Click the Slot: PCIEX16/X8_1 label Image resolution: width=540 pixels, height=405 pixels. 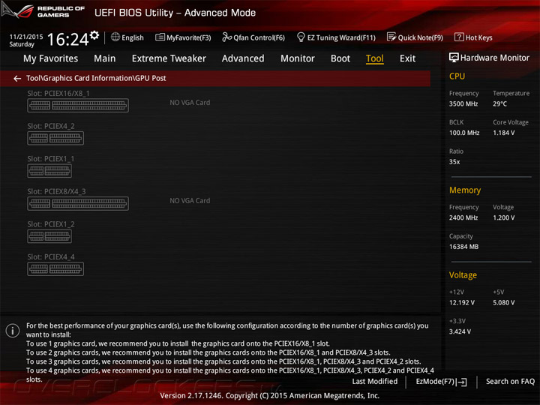pyautogui.click(x=58, y=93)
